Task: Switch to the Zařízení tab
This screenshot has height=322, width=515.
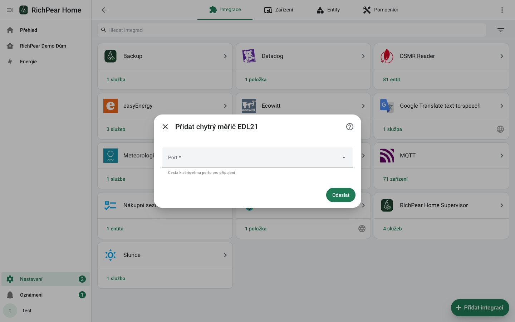Action: tap(279, 10)
